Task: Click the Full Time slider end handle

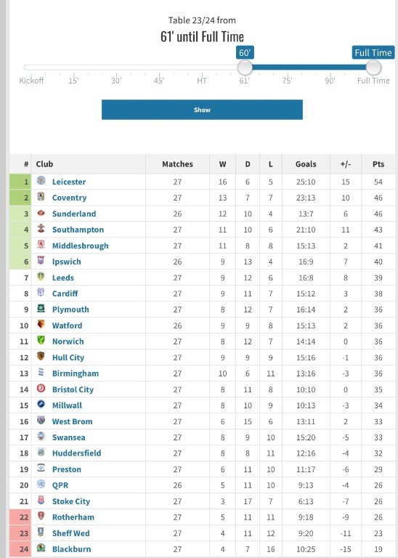Action: (x=373, y=68)
